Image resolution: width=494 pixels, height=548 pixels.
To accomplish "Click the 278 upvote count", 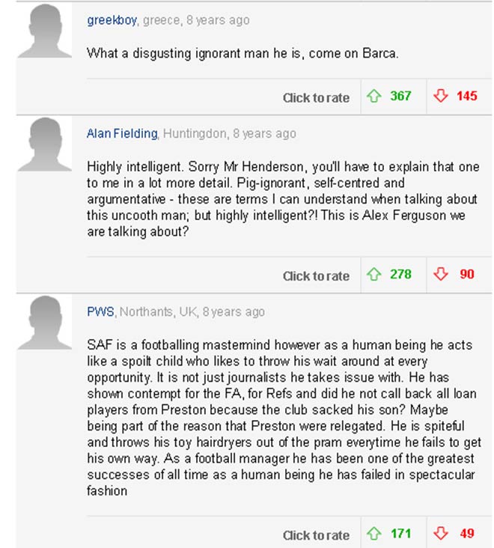I will click(x=400, y=275).
